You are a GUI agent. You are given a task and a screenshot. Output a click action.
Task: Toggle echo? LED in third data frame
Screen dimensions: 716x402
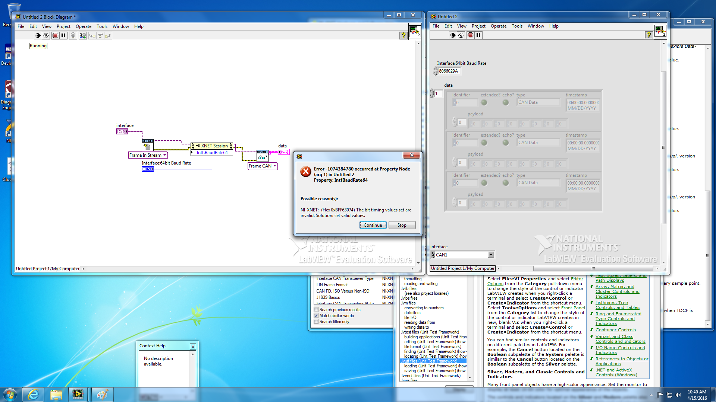[506, 183]
